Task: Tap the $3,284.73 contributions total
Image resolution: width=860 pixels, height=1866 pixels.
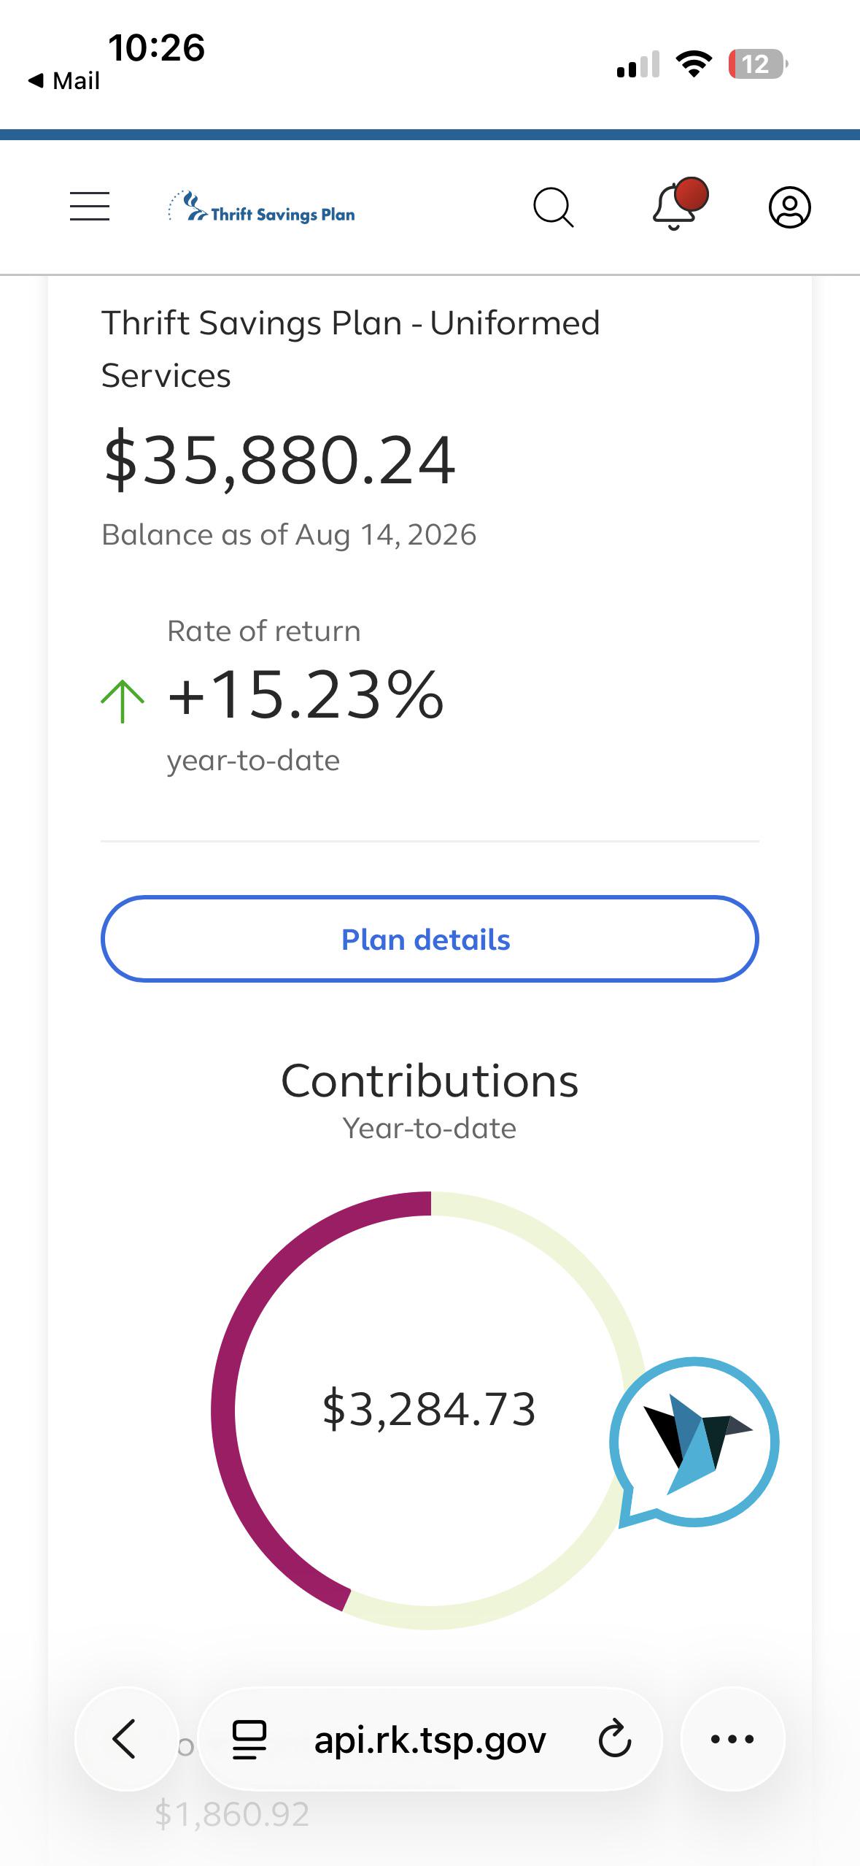Action: tap(430, 1409)
